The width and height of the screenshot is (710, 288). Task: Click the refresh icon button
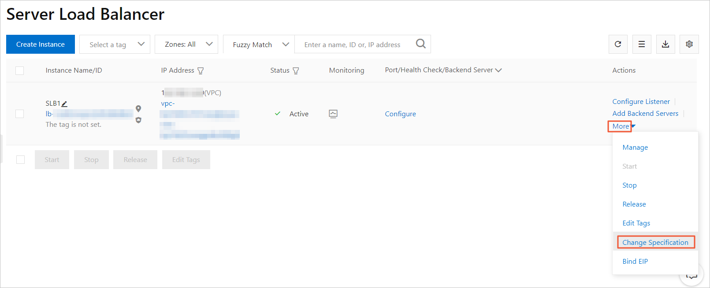[x=618, y=44]
